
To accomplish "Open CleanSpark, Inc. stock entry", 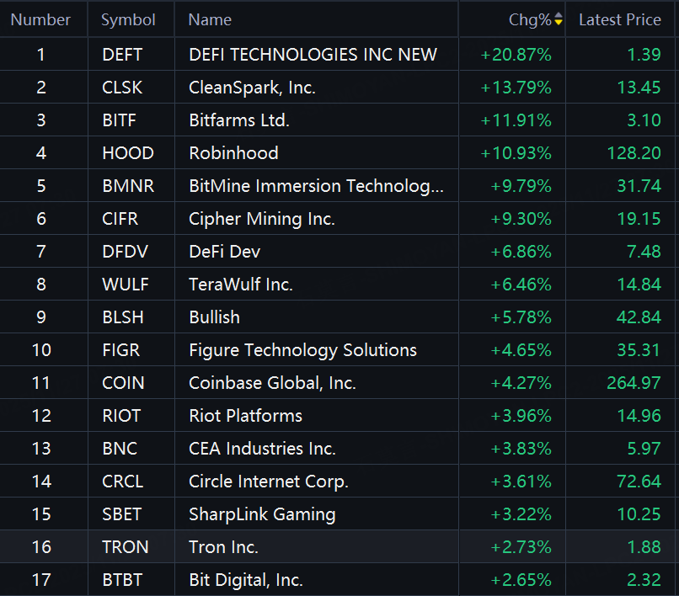I will click(339, 88).
